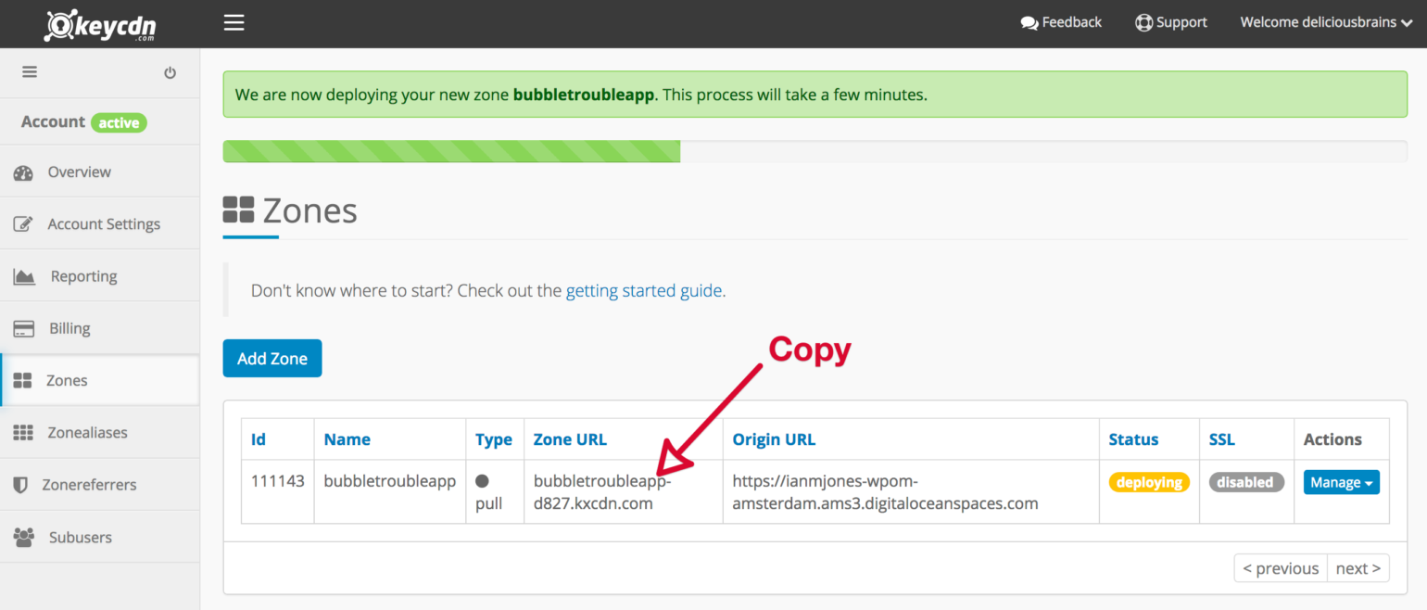Open the Manage dropdown for bubbletroubleapp
This screenshot has height=610, width=1427.
(1341, 482)
